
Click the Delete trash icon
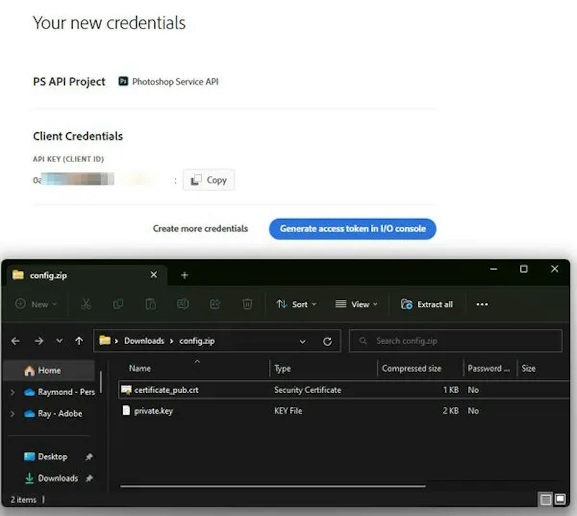pyautogui.click(x=247, y=304)
